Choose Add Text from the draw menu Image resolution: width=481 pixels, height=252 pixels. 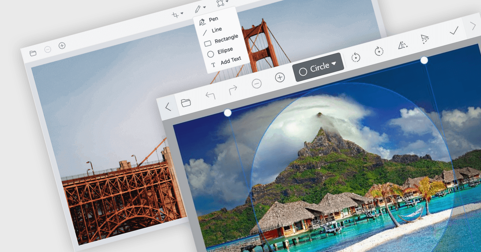pyautogui.click(x=226, y=61)
